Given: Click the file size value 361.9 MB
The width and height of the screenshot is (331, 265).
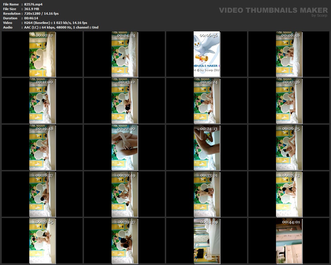Looking at the screenshot, I should [x=31, y=9].
